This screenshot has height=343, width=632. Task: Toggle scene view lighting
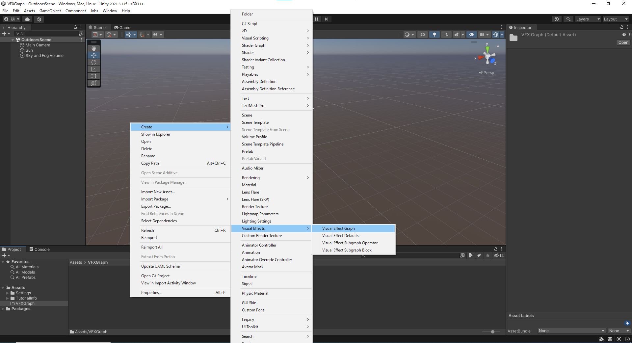pos(434,35)
